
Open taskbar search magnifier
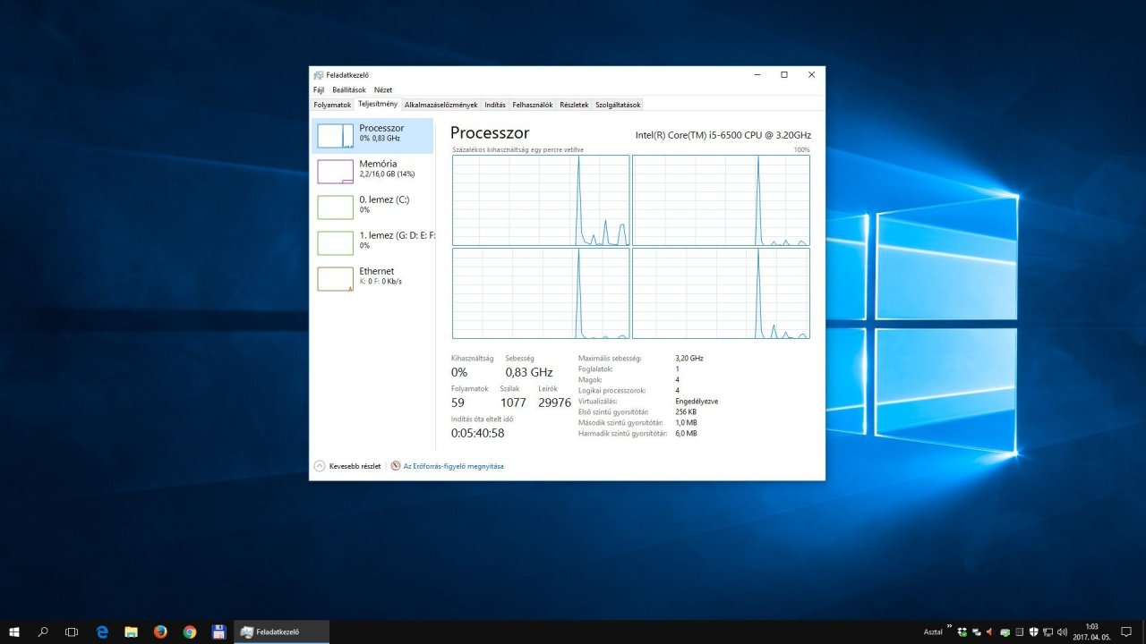click(43, 631)
